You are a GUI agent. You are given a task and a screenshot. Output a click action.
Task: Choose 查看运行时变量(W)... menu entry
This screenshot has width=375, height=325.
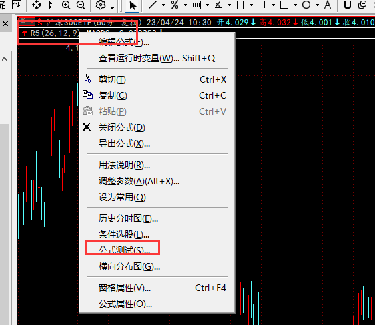pos(157,58)
